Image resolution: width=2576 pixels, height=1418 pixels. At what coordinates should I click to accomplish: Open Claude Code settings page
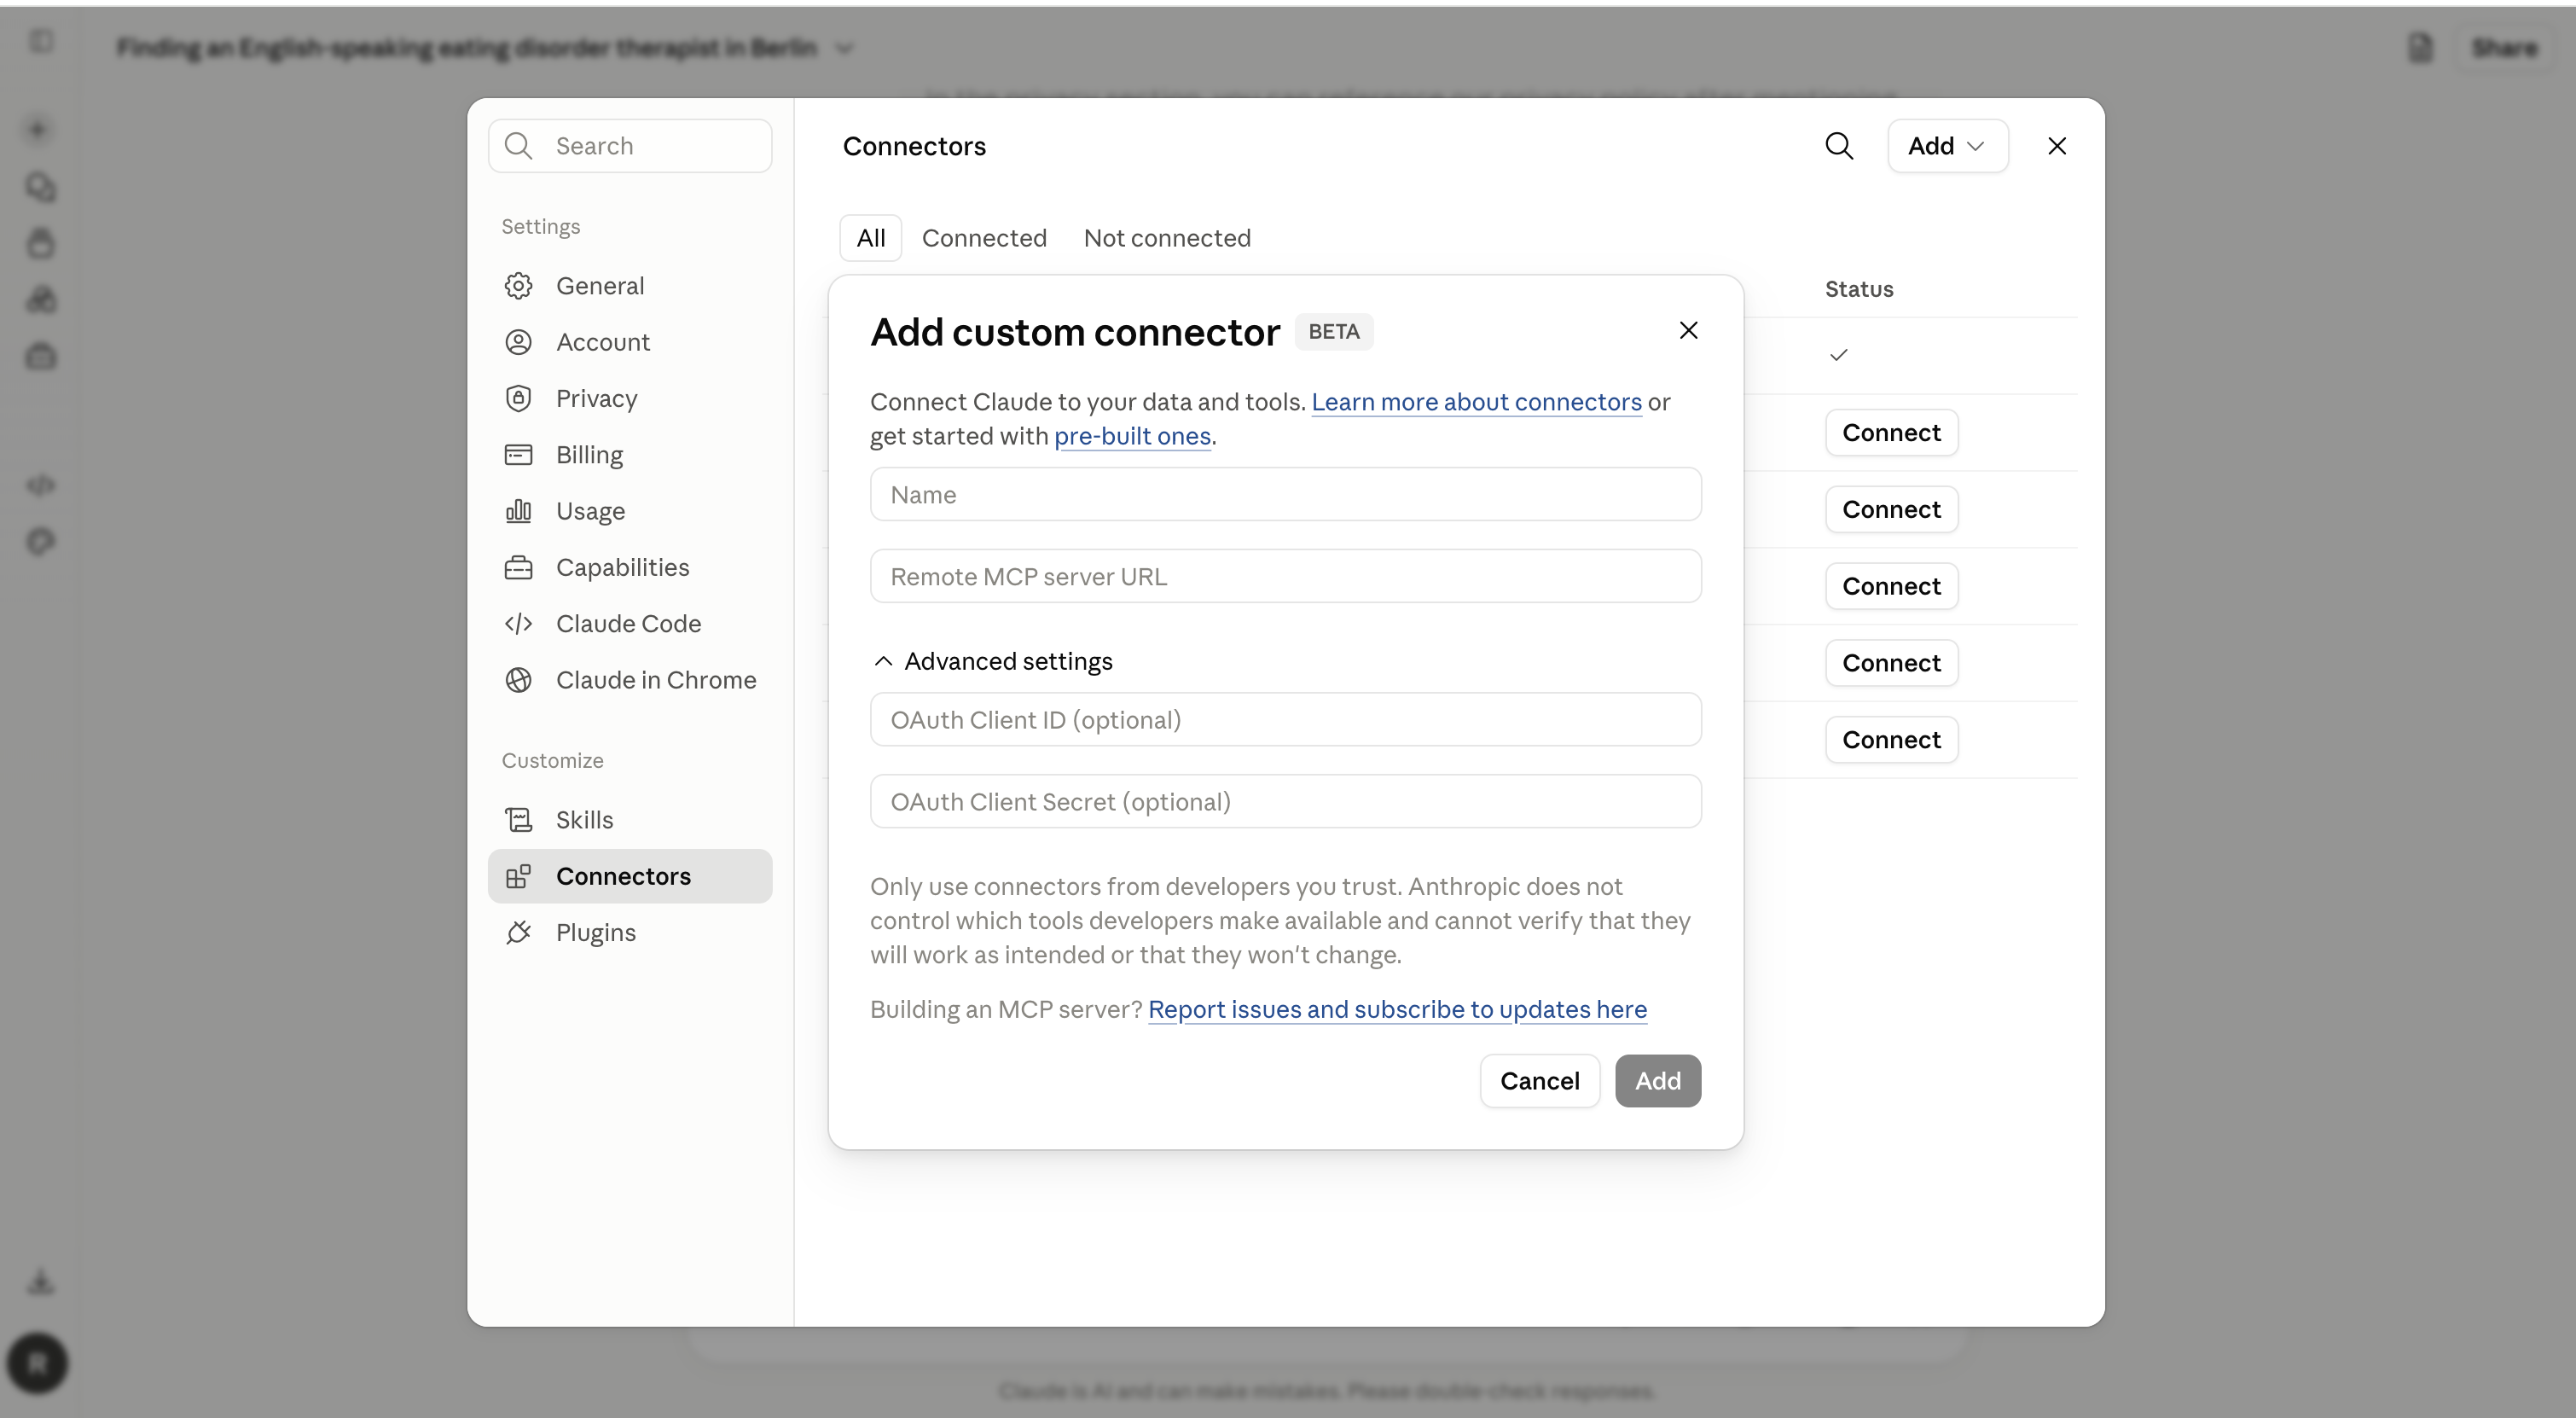(x=630, y=624)
